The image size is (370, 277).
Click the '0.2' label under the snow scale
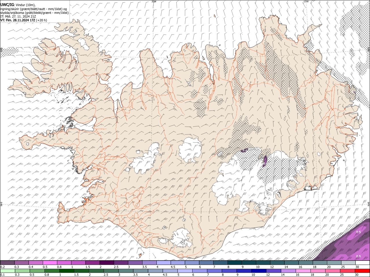pos(2,267)
